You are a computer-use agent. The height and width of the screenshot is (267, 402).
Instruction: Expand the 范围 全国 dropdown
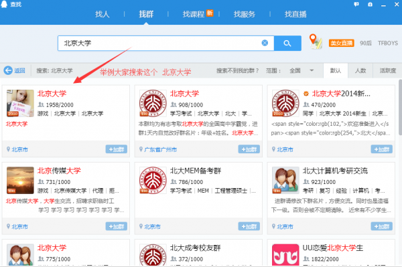(301, 70)
